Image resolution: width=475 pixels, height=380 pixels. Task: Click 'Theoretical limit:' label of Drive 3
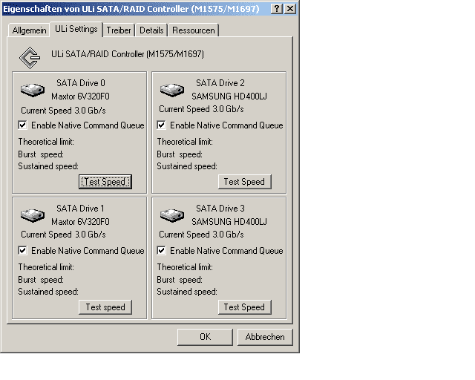coord(185,267)
